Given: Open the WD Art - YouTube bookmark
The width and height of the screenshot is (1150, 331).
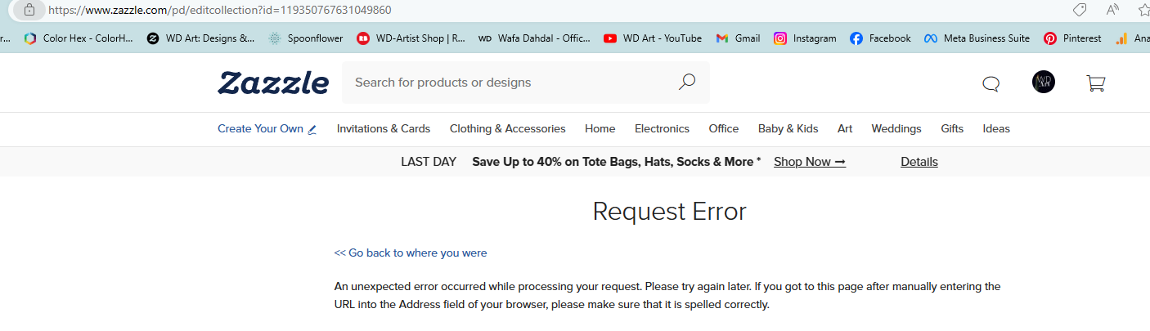Looking at the screenshot, I should (653, 38).
